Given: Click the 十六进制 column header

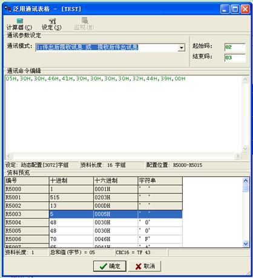Looking at the screenshot, I should [116, 181].
